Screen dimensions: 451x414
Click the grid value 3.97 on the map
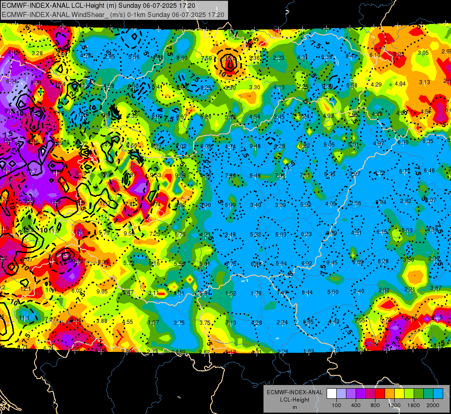pyautogui.click(x=355, y=174)
